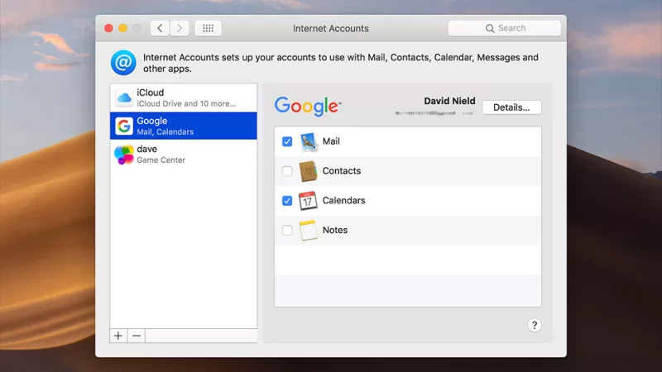Click the forward navigation arrow
662x372 pixels.
click(180, 28)
